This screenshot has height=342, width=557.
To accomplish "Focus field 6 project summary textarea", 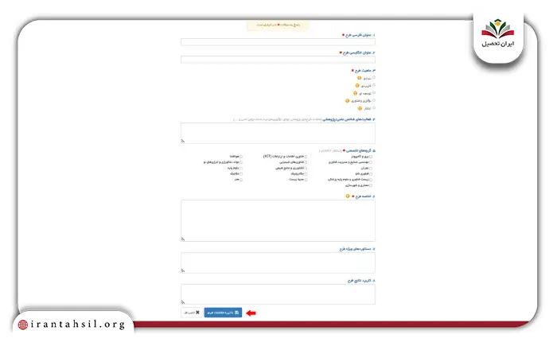I will coord(278,220).
